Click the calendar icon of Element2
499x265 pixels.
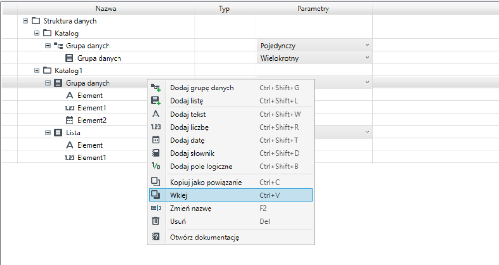point(69,120)
